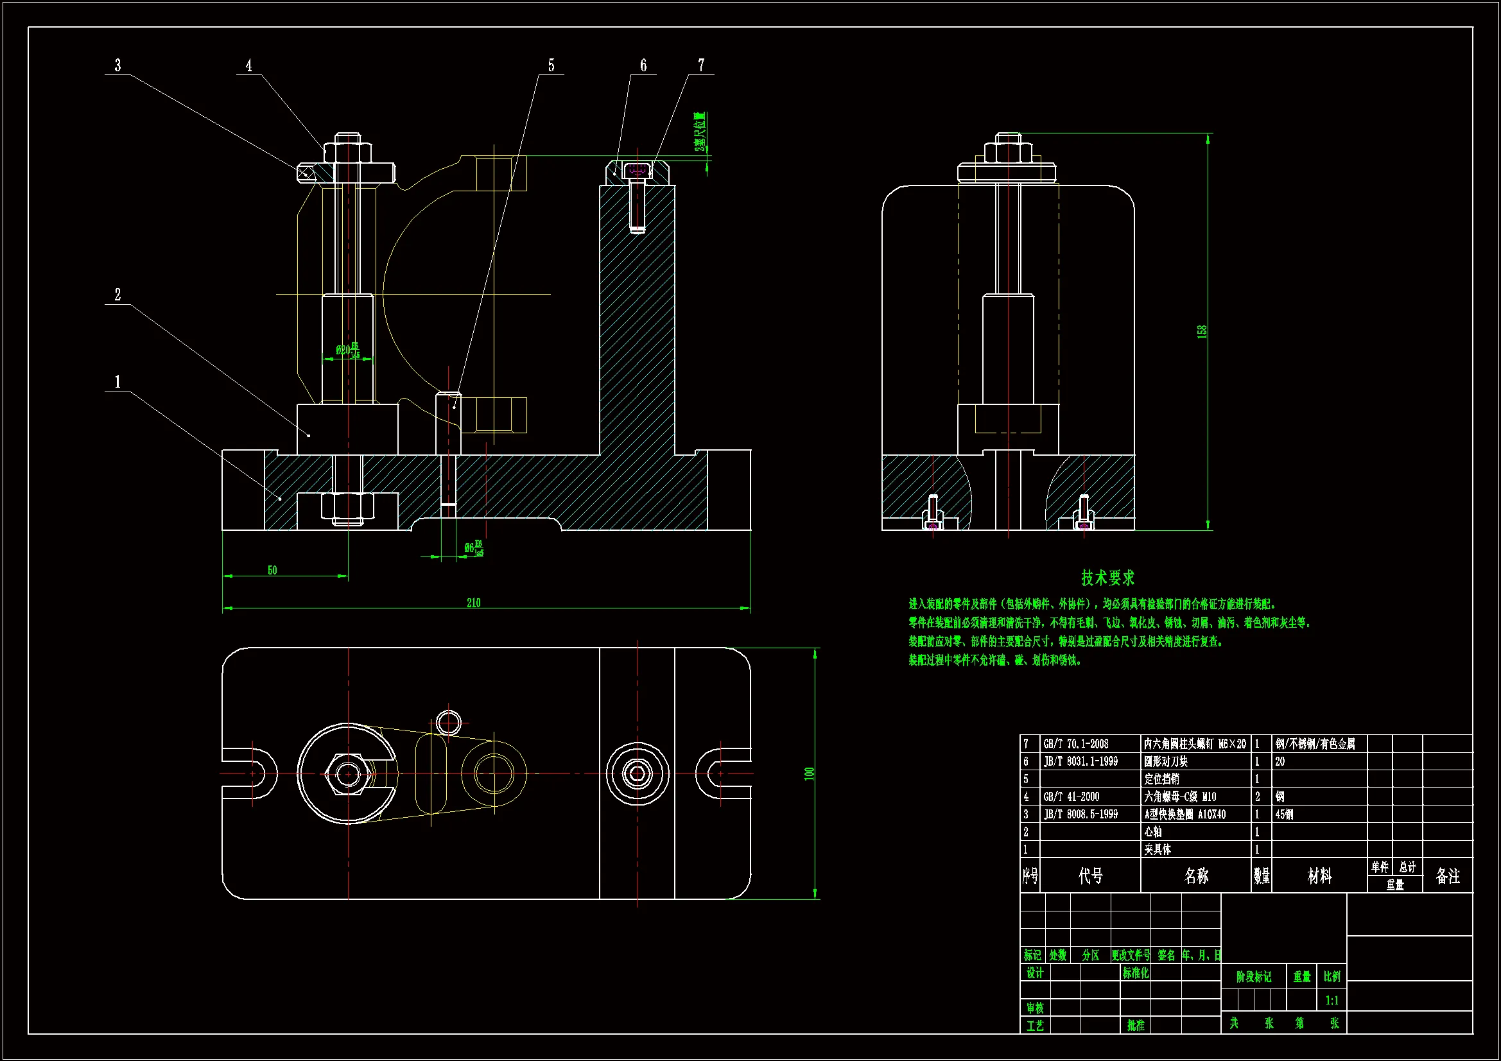Image resolution: width=1501 pixels, height=1061 pixels.
Task: Click part balloon number 4
Action: (248, 65)
